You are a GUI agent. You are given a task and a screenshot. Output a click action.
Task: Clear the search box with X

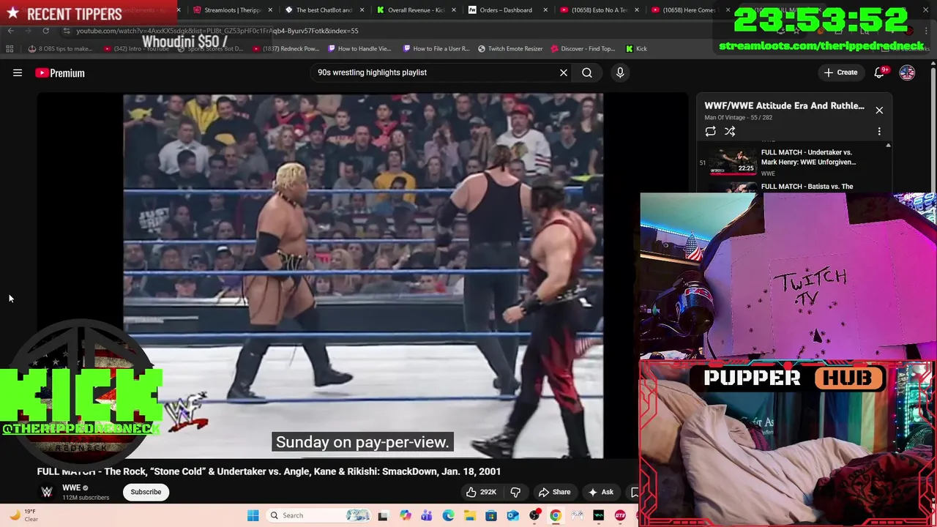point(564,72)
